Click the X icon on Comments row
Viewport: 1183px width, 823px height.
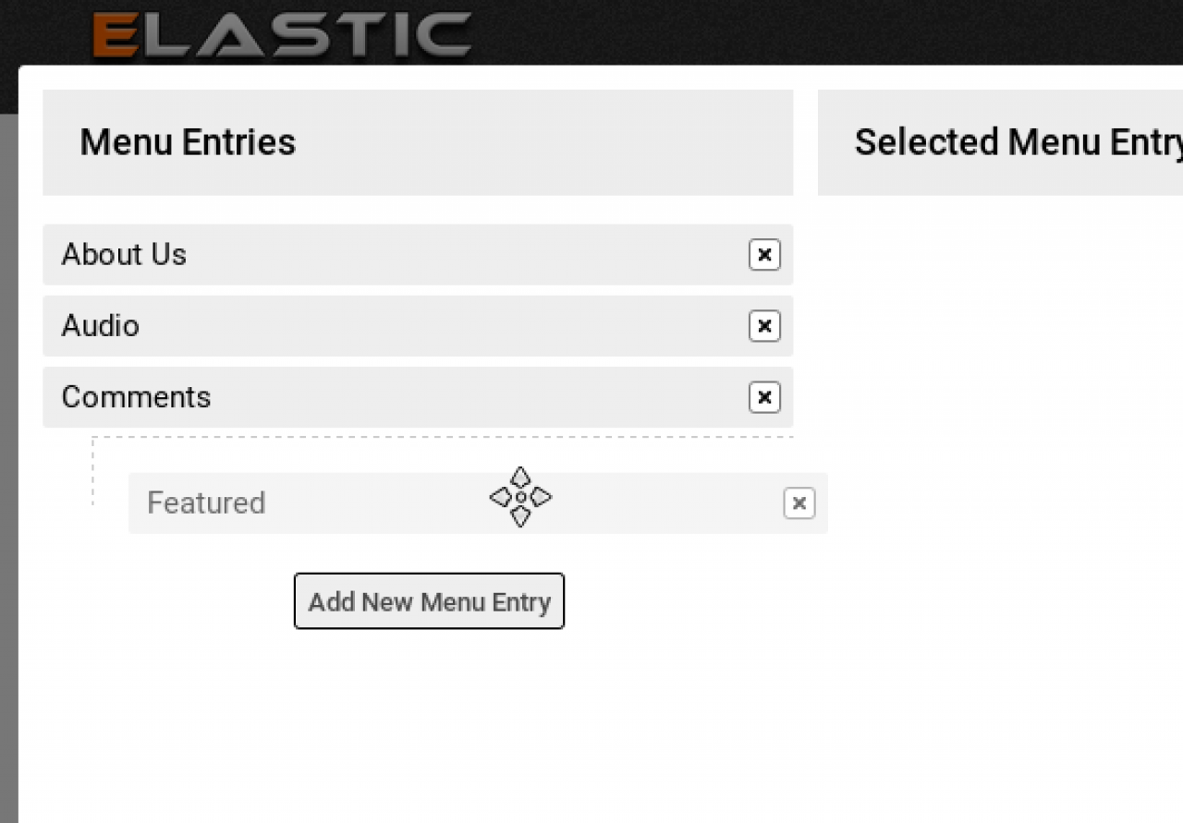click(x=764, y=397)
